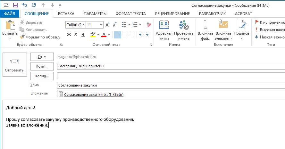The height and width of the screenshot is (149, 285).
Task: Click the line Заявка во вложении. in body
Action: [x=27, y=125]
